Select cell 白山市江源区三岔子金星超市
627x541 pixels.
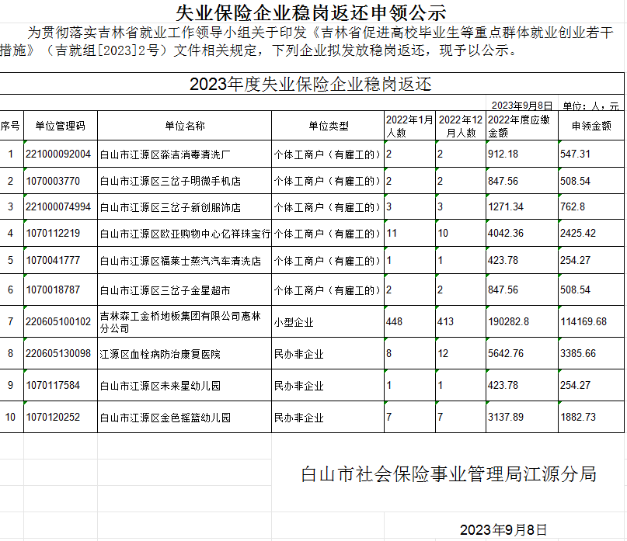184,290
